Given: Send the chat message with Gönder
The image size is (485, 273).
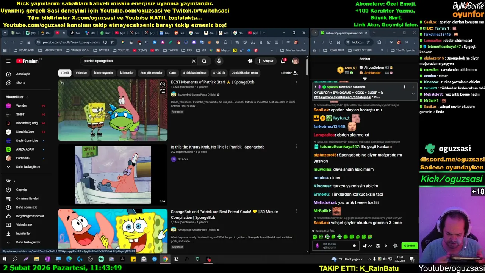Looking at the screenshot, I should [410, 246].
